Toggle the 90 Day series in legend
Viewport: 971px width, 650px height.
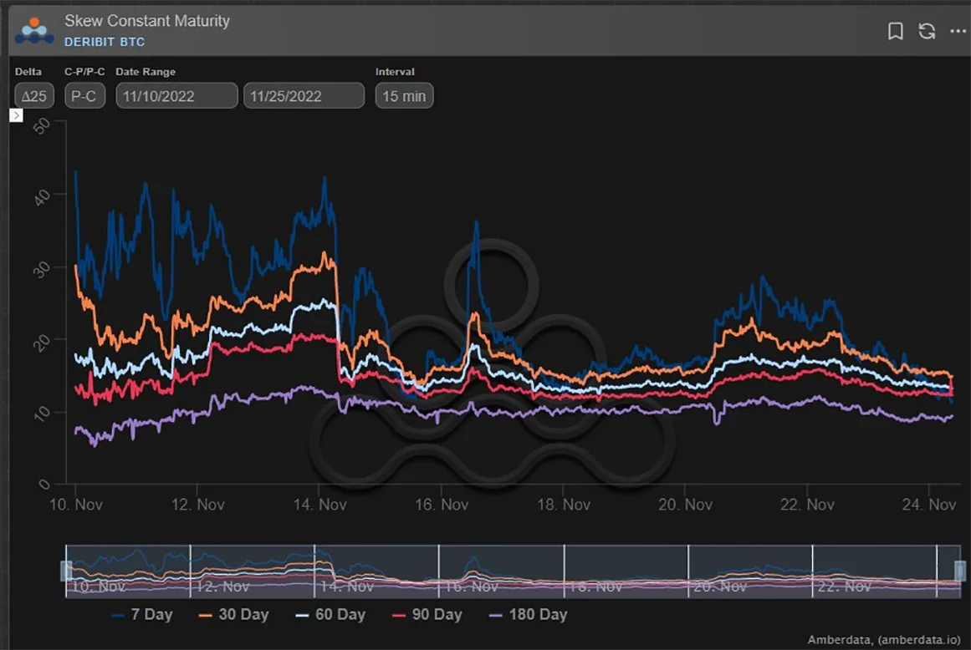click(x=427, y=615)
